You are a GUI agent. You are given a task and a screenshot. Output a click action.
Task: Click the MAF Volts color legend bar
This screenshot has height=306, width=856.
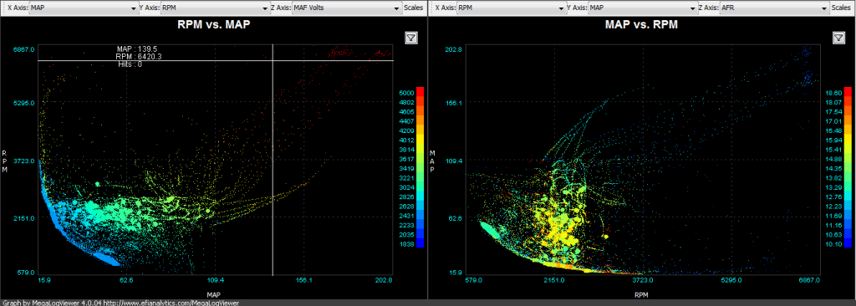pyautogui.click(x=420, y=167)
